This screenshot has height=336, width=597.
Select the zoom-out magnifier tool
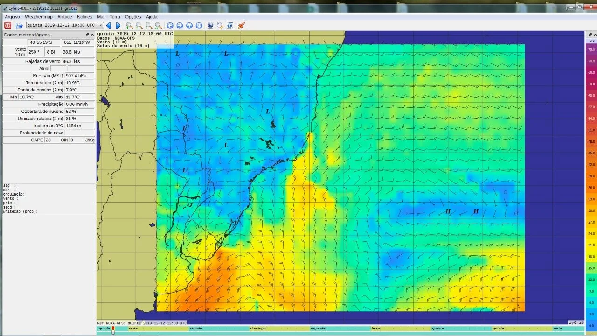coord(139,25)
